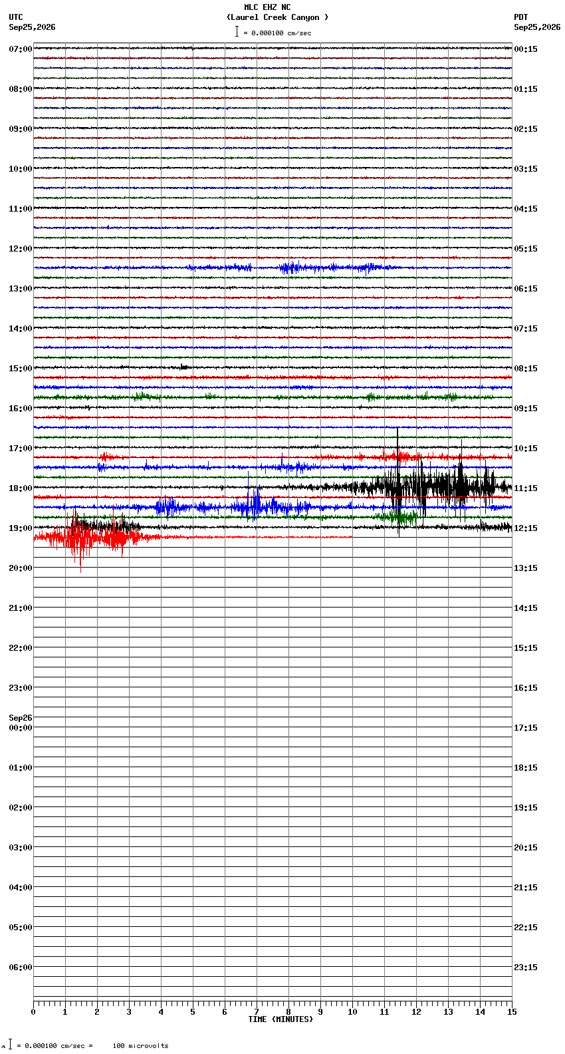Click the 06:00 UTC row label
Screen dimensions: 565x1054
coord(21,967)
